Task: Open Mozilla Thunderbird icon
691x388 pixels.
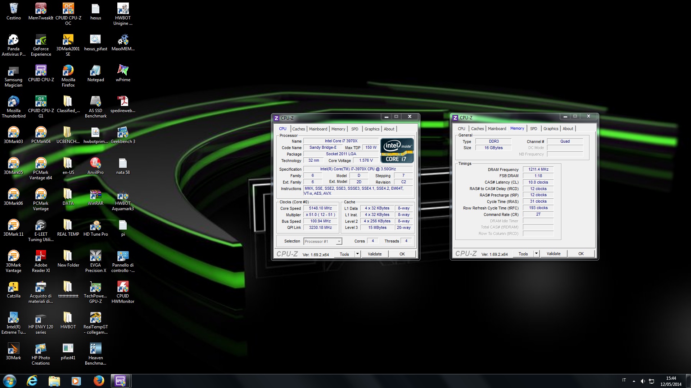Action: tap(13, 107)
